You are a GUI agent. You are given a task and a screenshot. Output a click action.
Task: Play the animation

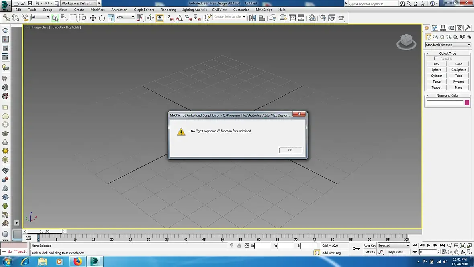tap(428, 246)
